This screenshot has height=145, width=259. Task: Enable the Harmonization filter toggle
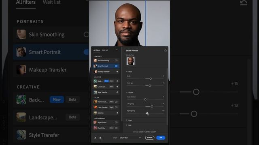click(x=116, y=102)
